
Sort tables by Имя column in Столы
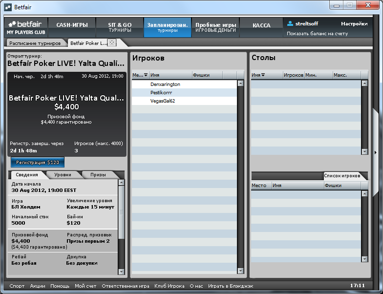(267, 75)
